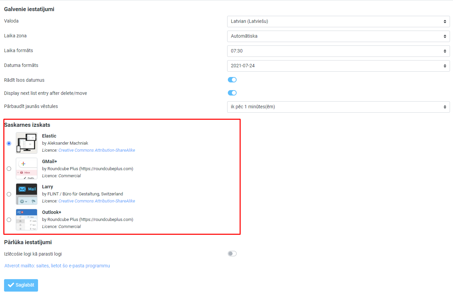
Task: Choose the GMail+ skin radio button
Action: [9, 168]
